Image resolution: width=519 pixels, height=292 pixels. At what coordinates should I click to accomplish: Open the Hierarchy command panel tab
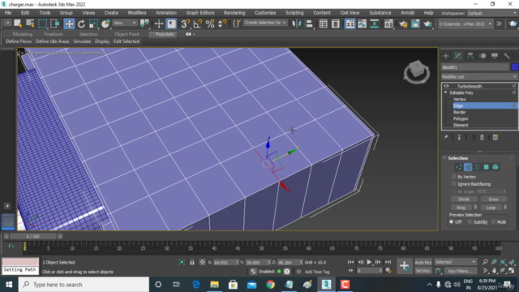(x=470, y=56)
